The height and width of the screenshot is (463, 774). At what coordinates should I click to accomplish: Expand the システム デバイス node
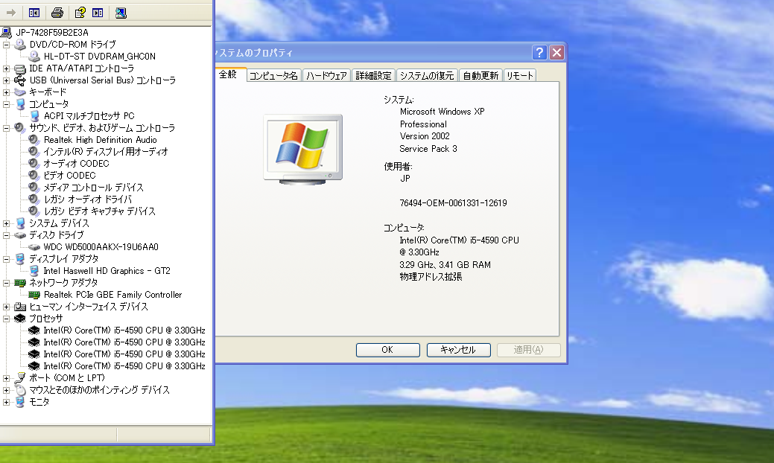pos(7,223)
